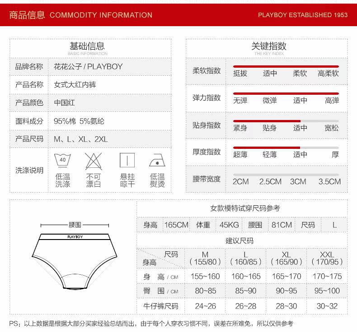Click the 洗涤说明 row label
This screenshot has width=357, height=332.
pos(29,170)
